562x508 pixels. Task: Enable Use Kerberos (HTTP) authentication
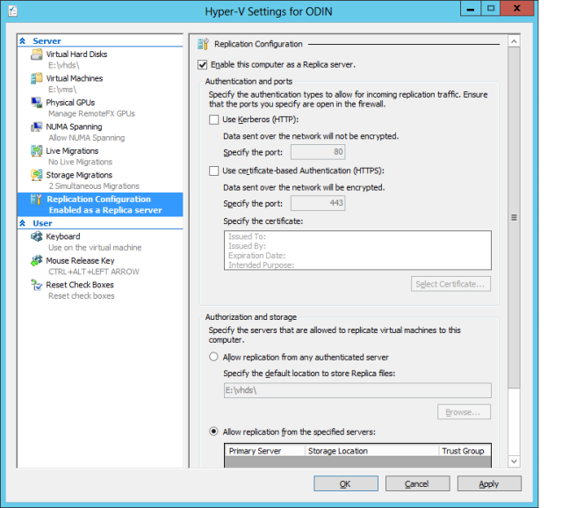point(213,120)
